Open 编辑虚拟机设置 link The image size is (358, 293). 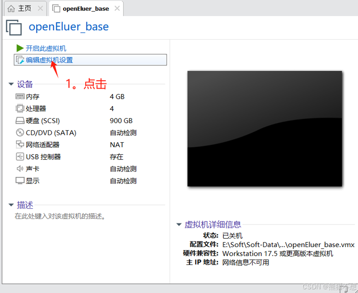click(x=49, y=60)
